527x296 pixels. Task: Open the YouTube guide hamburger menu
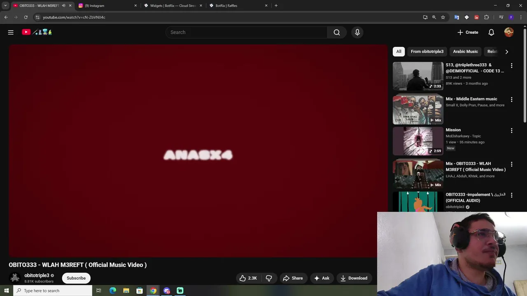click(x=11, y=32)
